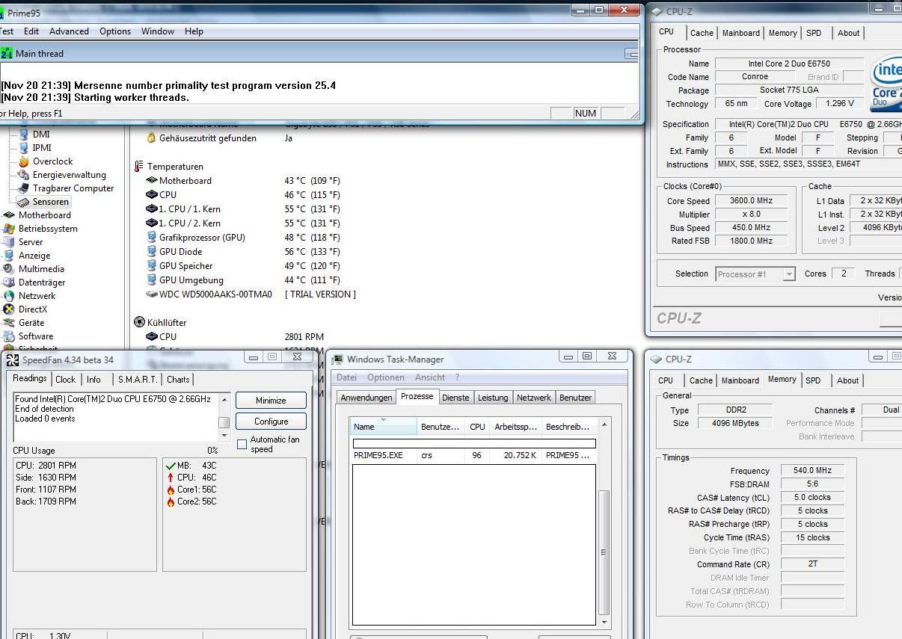Sort processes by Name column header

(x=384, y=427)
